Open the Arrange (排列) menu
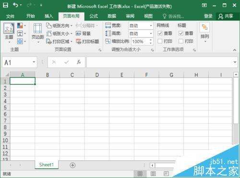 [204, 33]
